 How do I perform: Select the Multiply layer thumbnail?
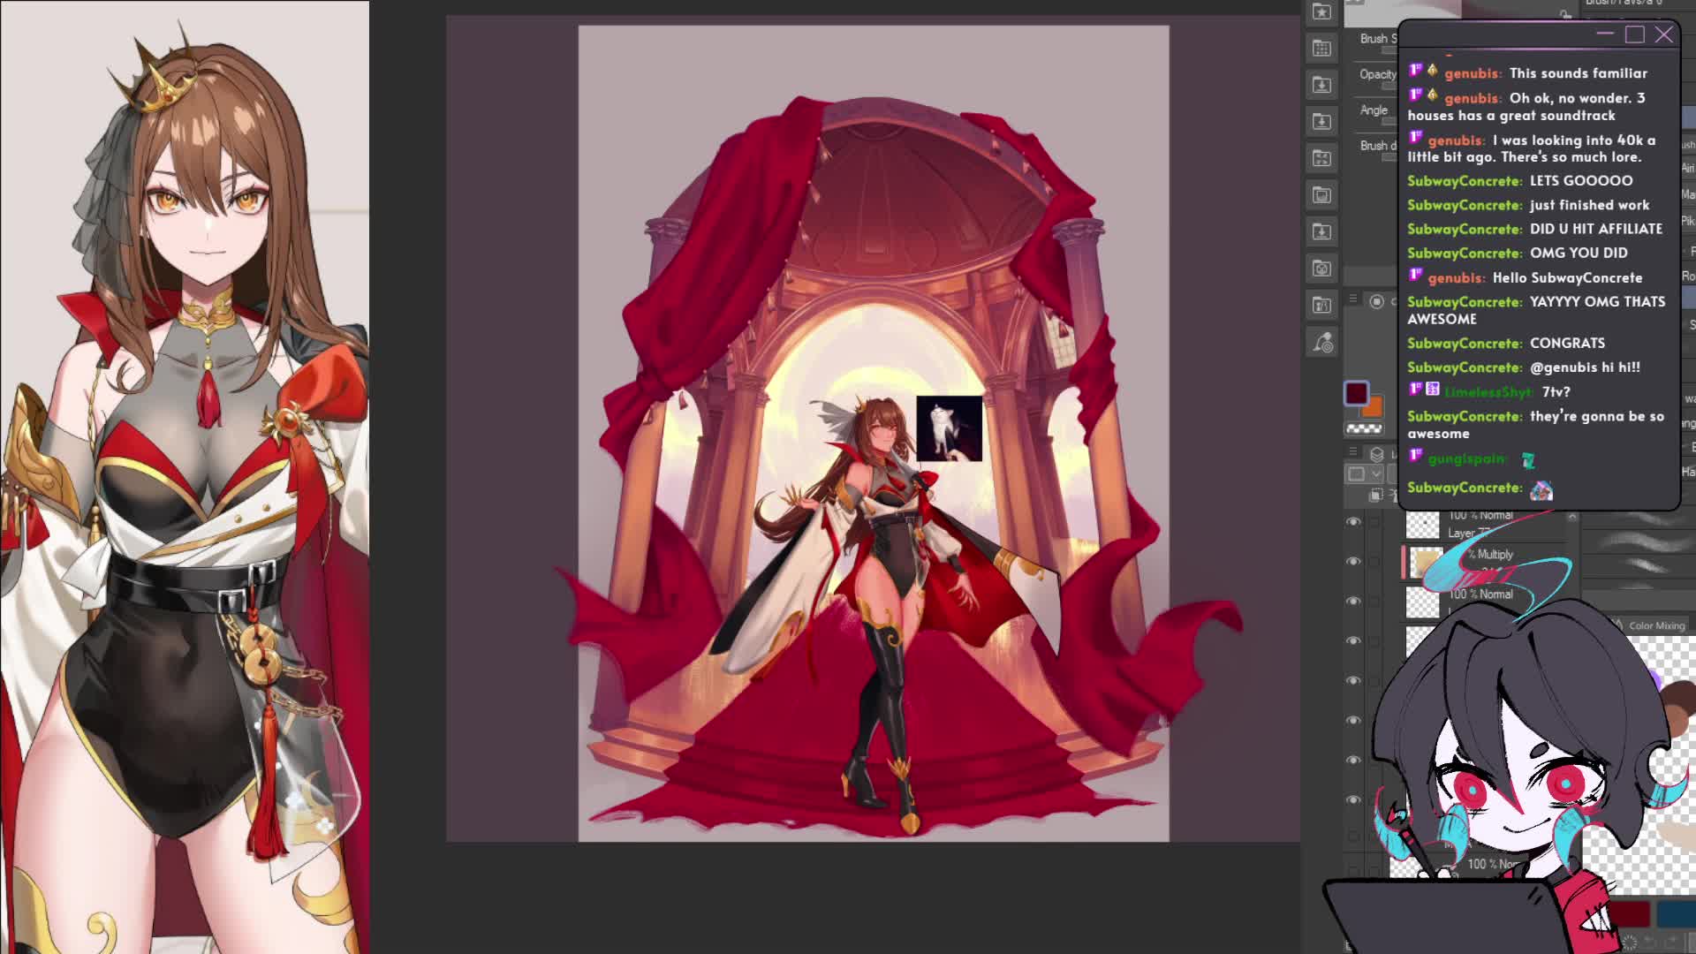click(1425, 563)
